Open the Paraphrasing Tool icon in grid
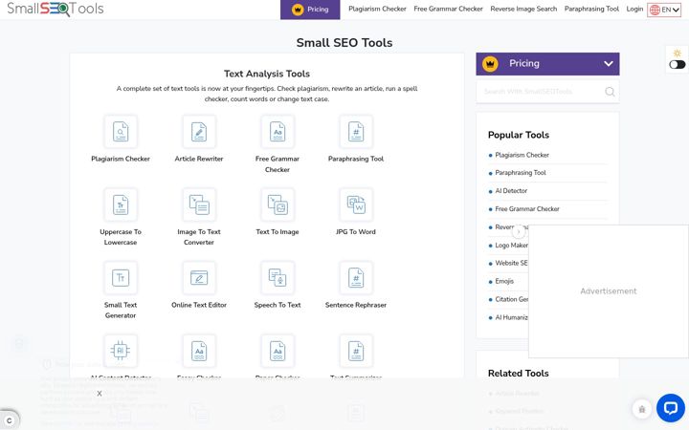 click(x=356, y=132)
